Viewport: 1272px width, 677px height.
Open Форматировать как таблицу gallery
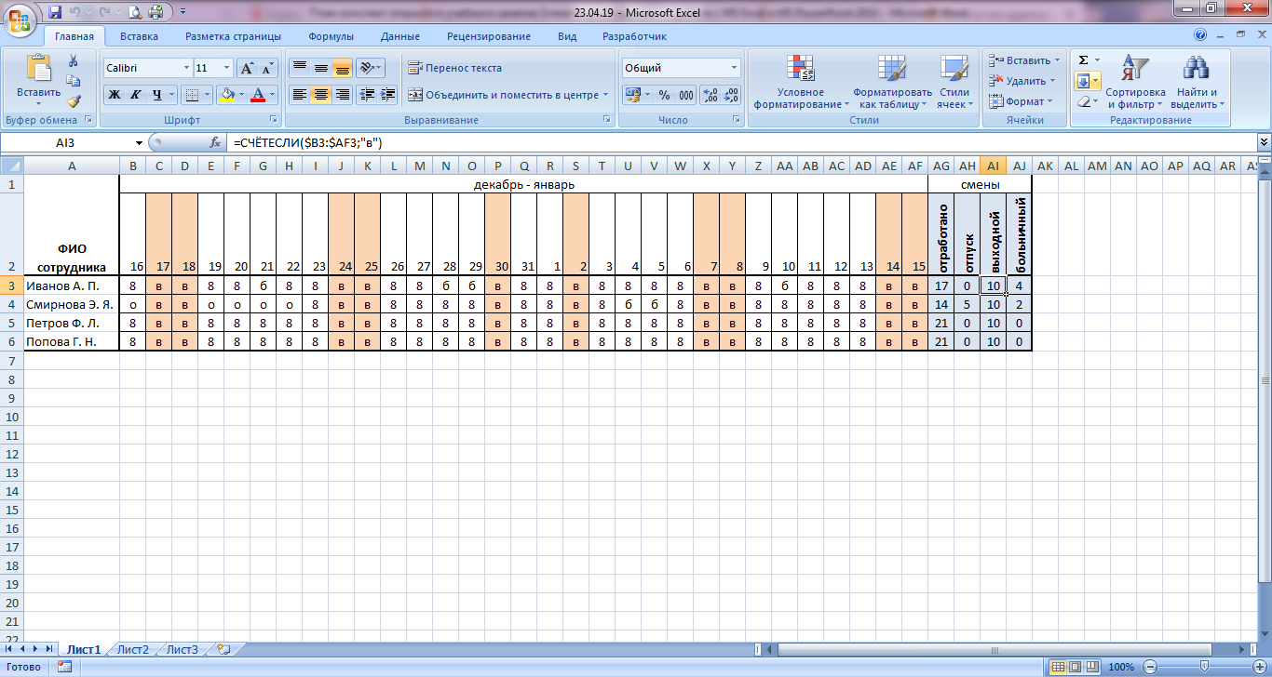pyautogui.click(x=892, y=82)
